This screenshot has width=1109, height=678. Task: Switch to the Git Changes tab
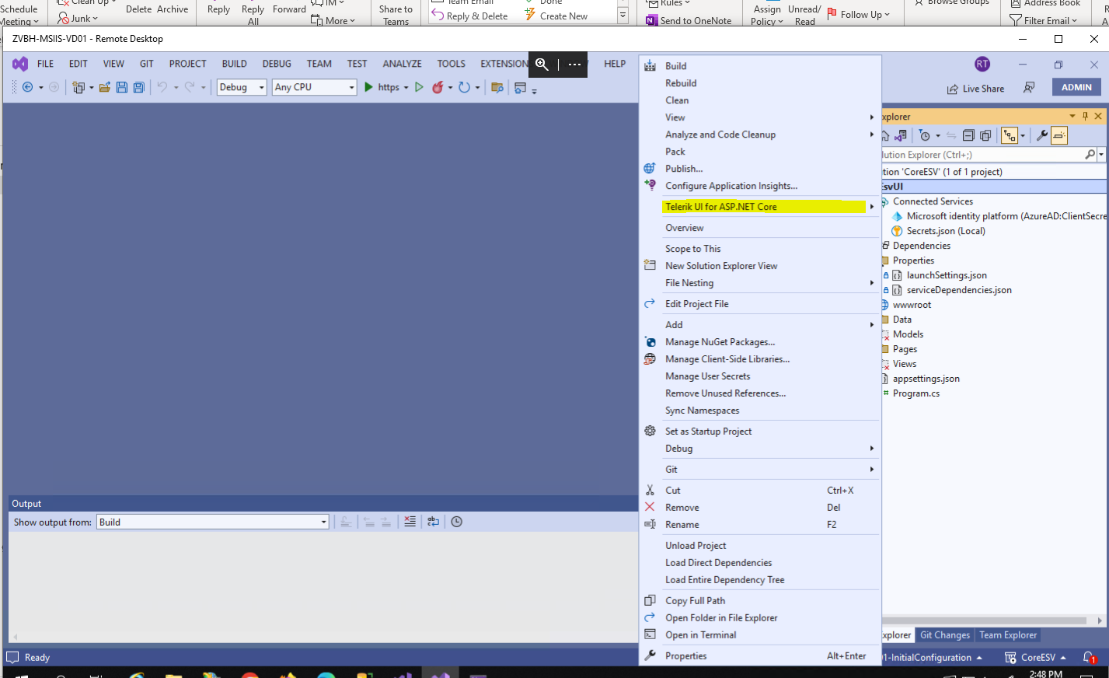click(x=944, y=635)
